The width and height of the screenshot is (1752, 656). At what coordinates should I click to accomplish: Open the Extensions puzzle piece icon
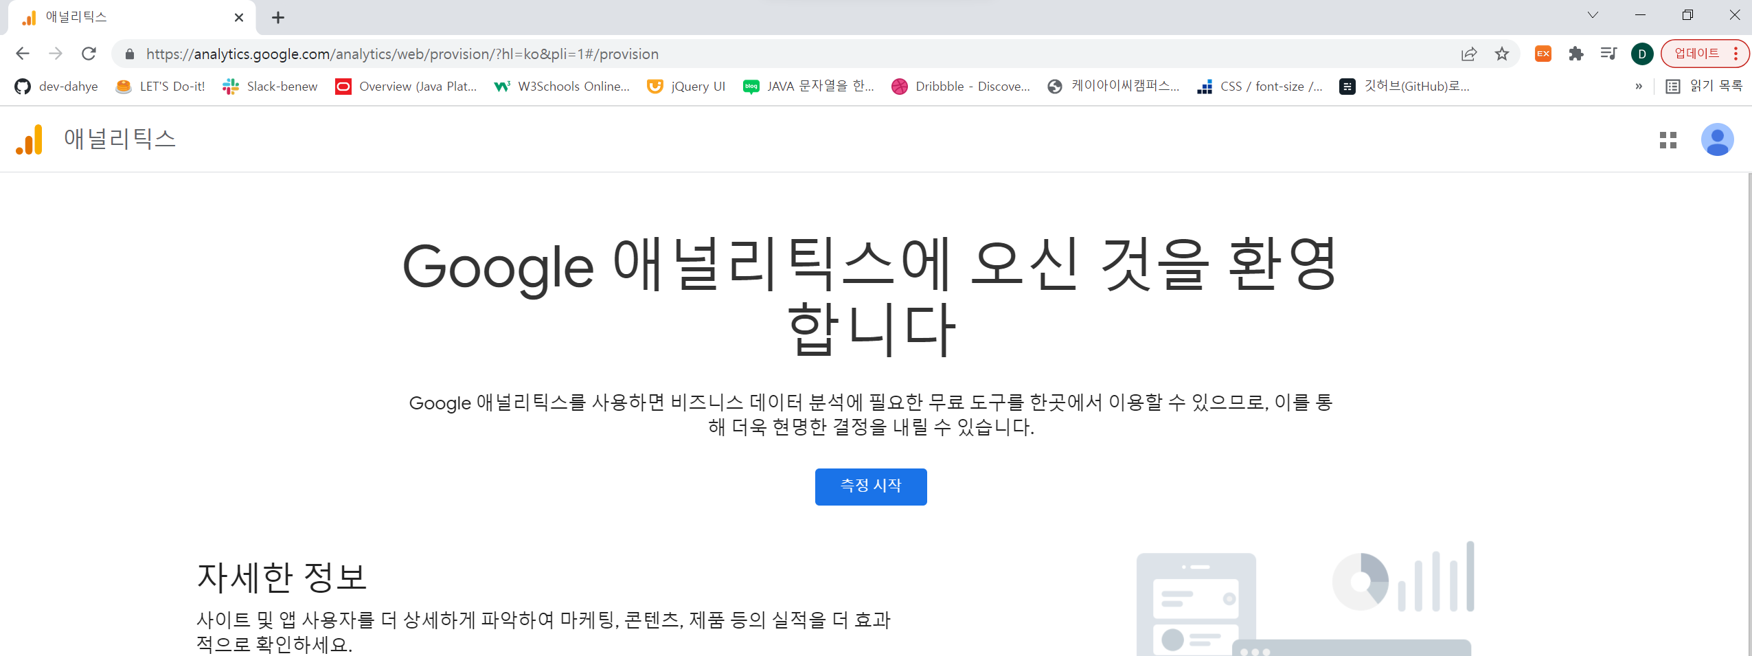point(1576,54)
